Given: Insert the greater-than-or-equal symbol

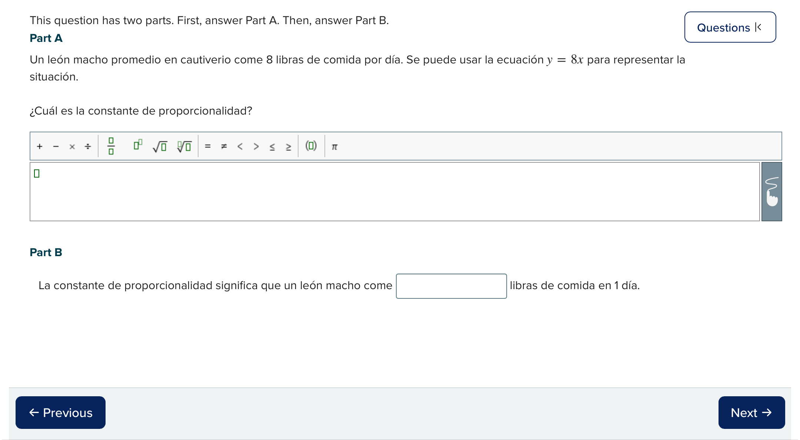Looking at the screenshot, I should coord(288,146).
